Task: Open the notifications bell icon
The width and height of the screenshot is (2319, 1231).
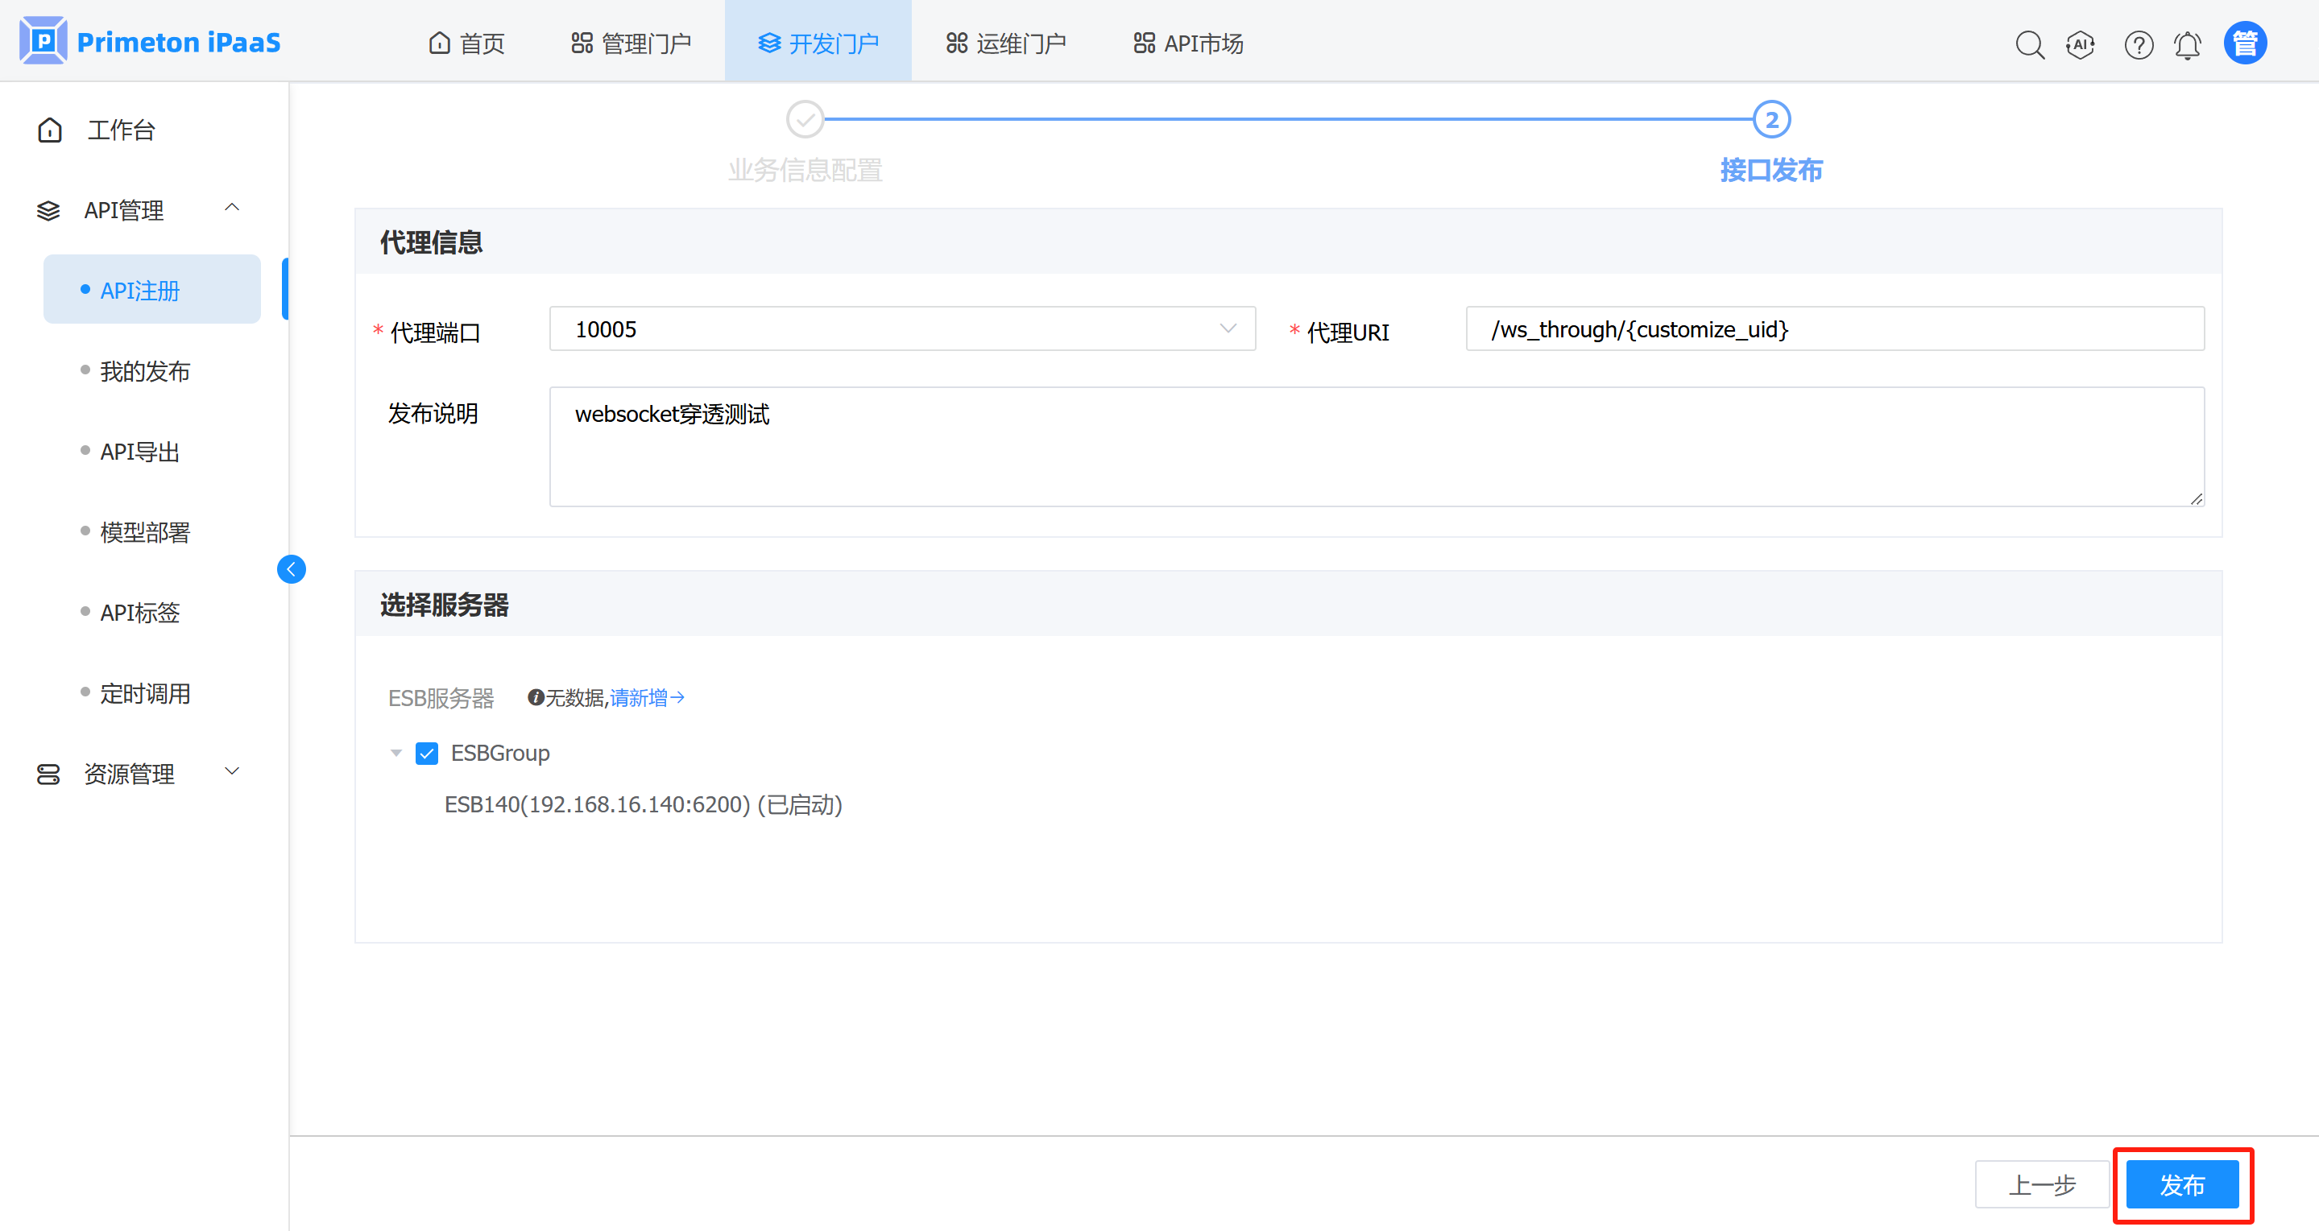Action: coord(2187,44)
